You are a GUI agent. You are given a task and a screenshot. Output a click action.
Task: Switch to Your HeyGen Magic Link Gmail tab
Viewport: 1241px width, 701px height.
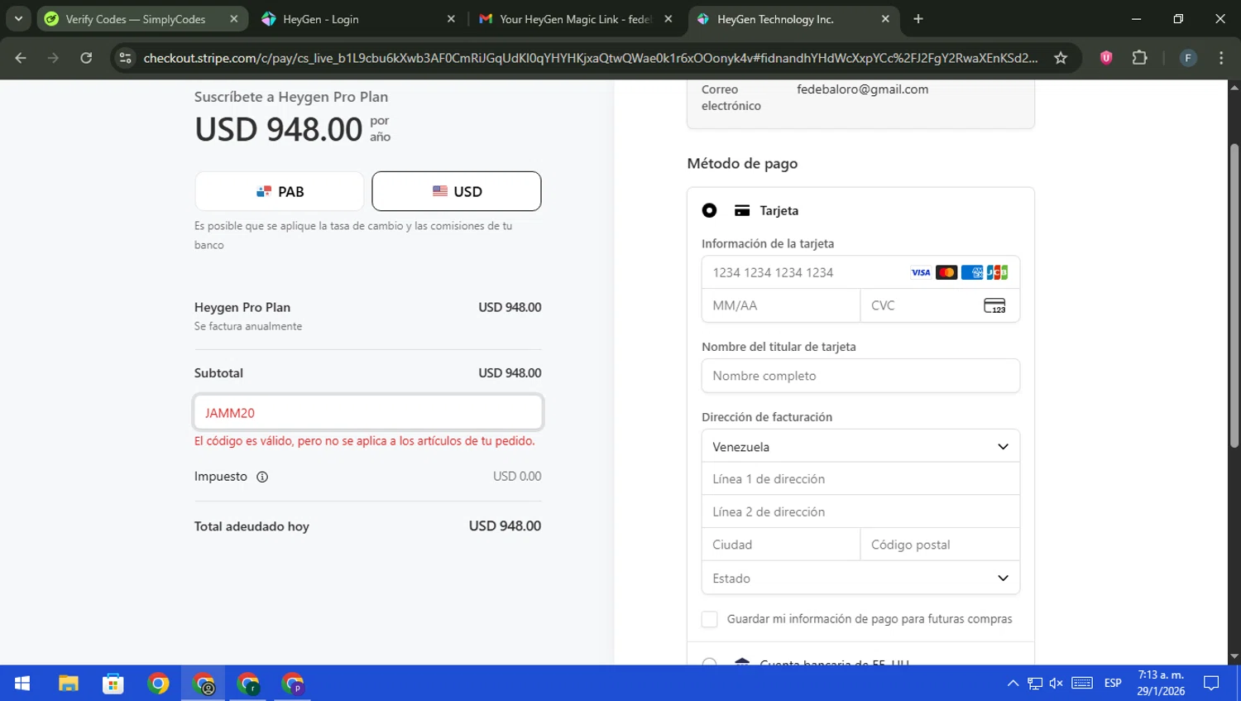[575, 19]
